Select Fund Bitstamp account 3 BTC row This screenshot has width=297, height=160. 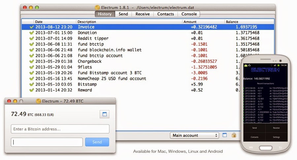pyautogui.click(x=131, y=73)
